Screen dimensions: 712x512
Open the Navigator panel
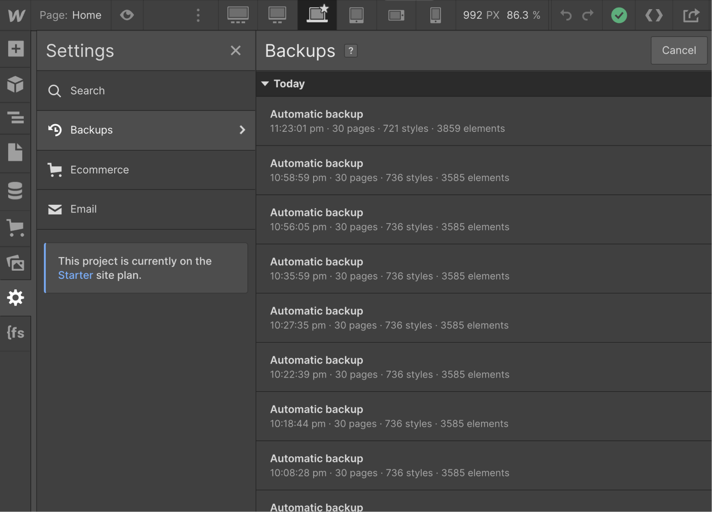tap(16, 118)
